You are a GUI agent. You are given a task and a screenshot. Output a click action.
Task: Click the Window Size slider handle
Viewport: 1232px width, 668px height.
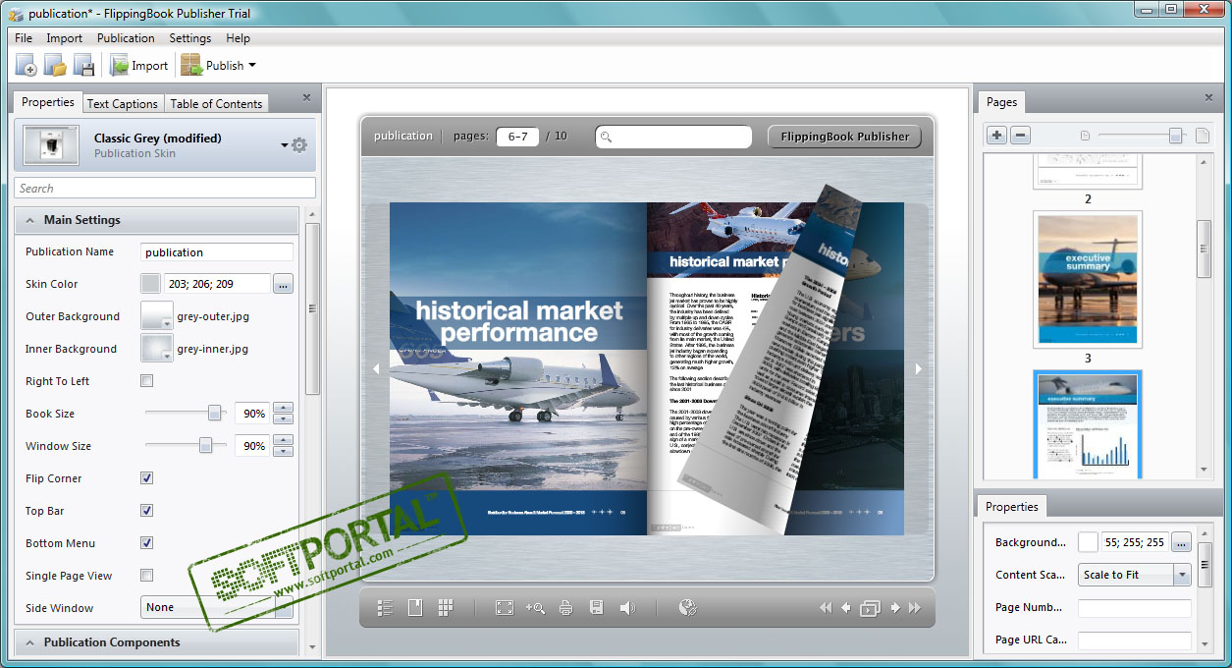(x=206, y=446)
